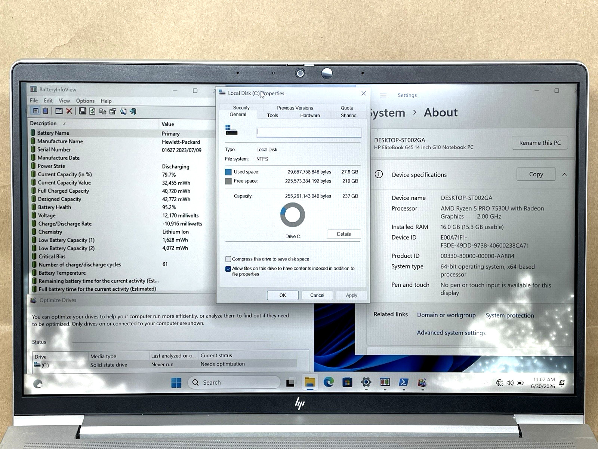598x449 pixels.
Task: Click the find magnifier icon in BatteryInfoView toolbar
Action: (x=123, y=111)
